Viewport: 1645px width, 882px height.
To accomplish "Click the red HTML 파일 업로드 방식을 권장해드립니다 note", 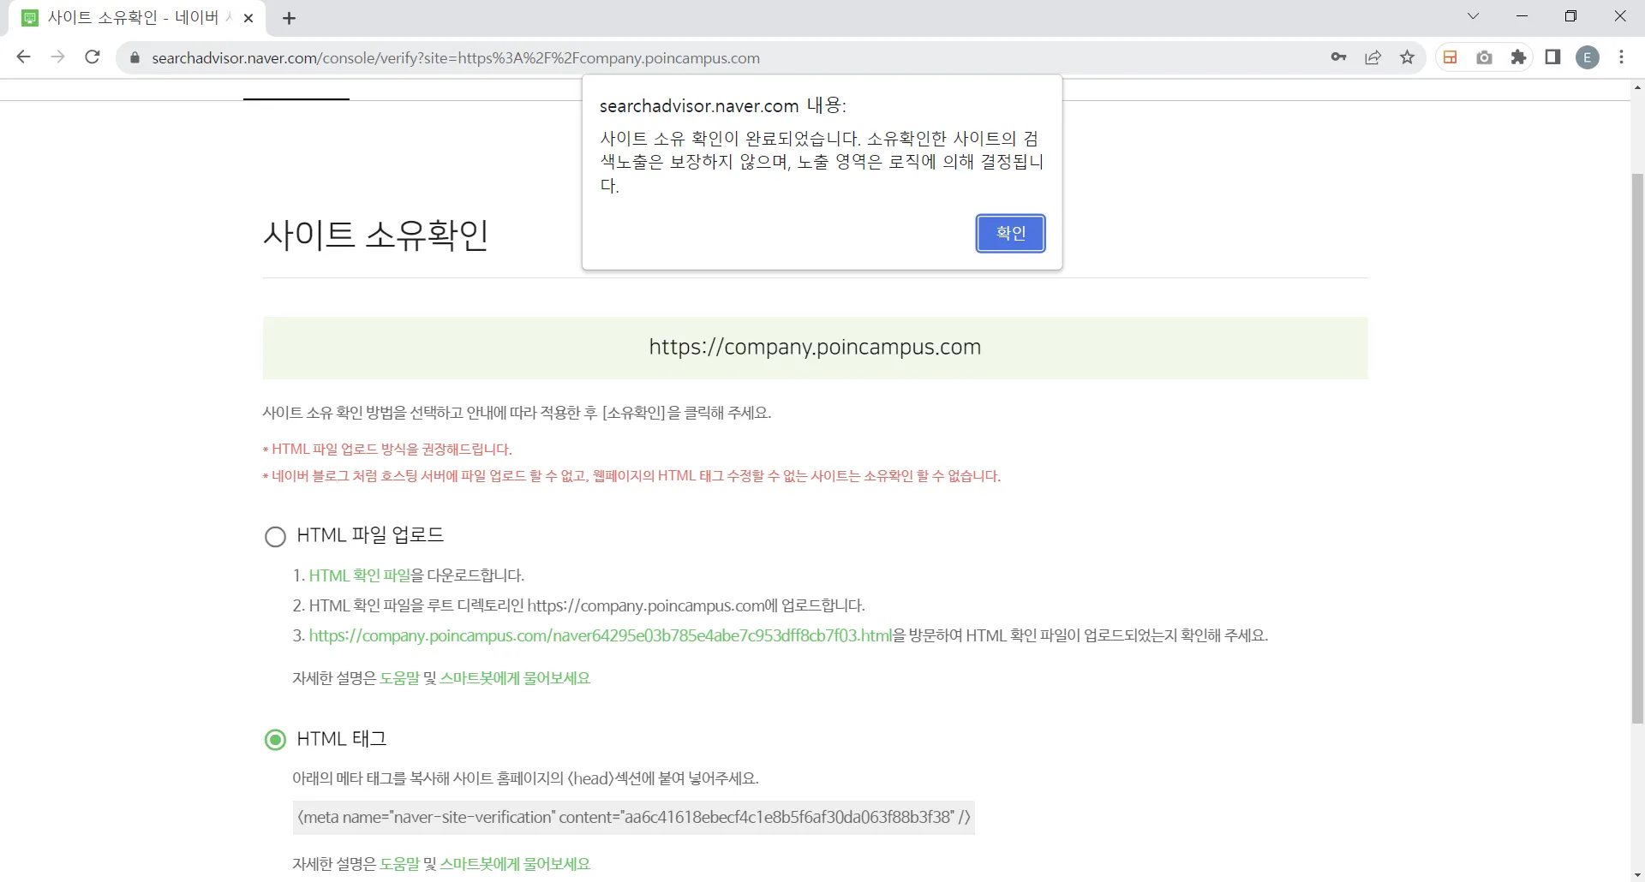I will pyautogui.click(x=387, y=450).
